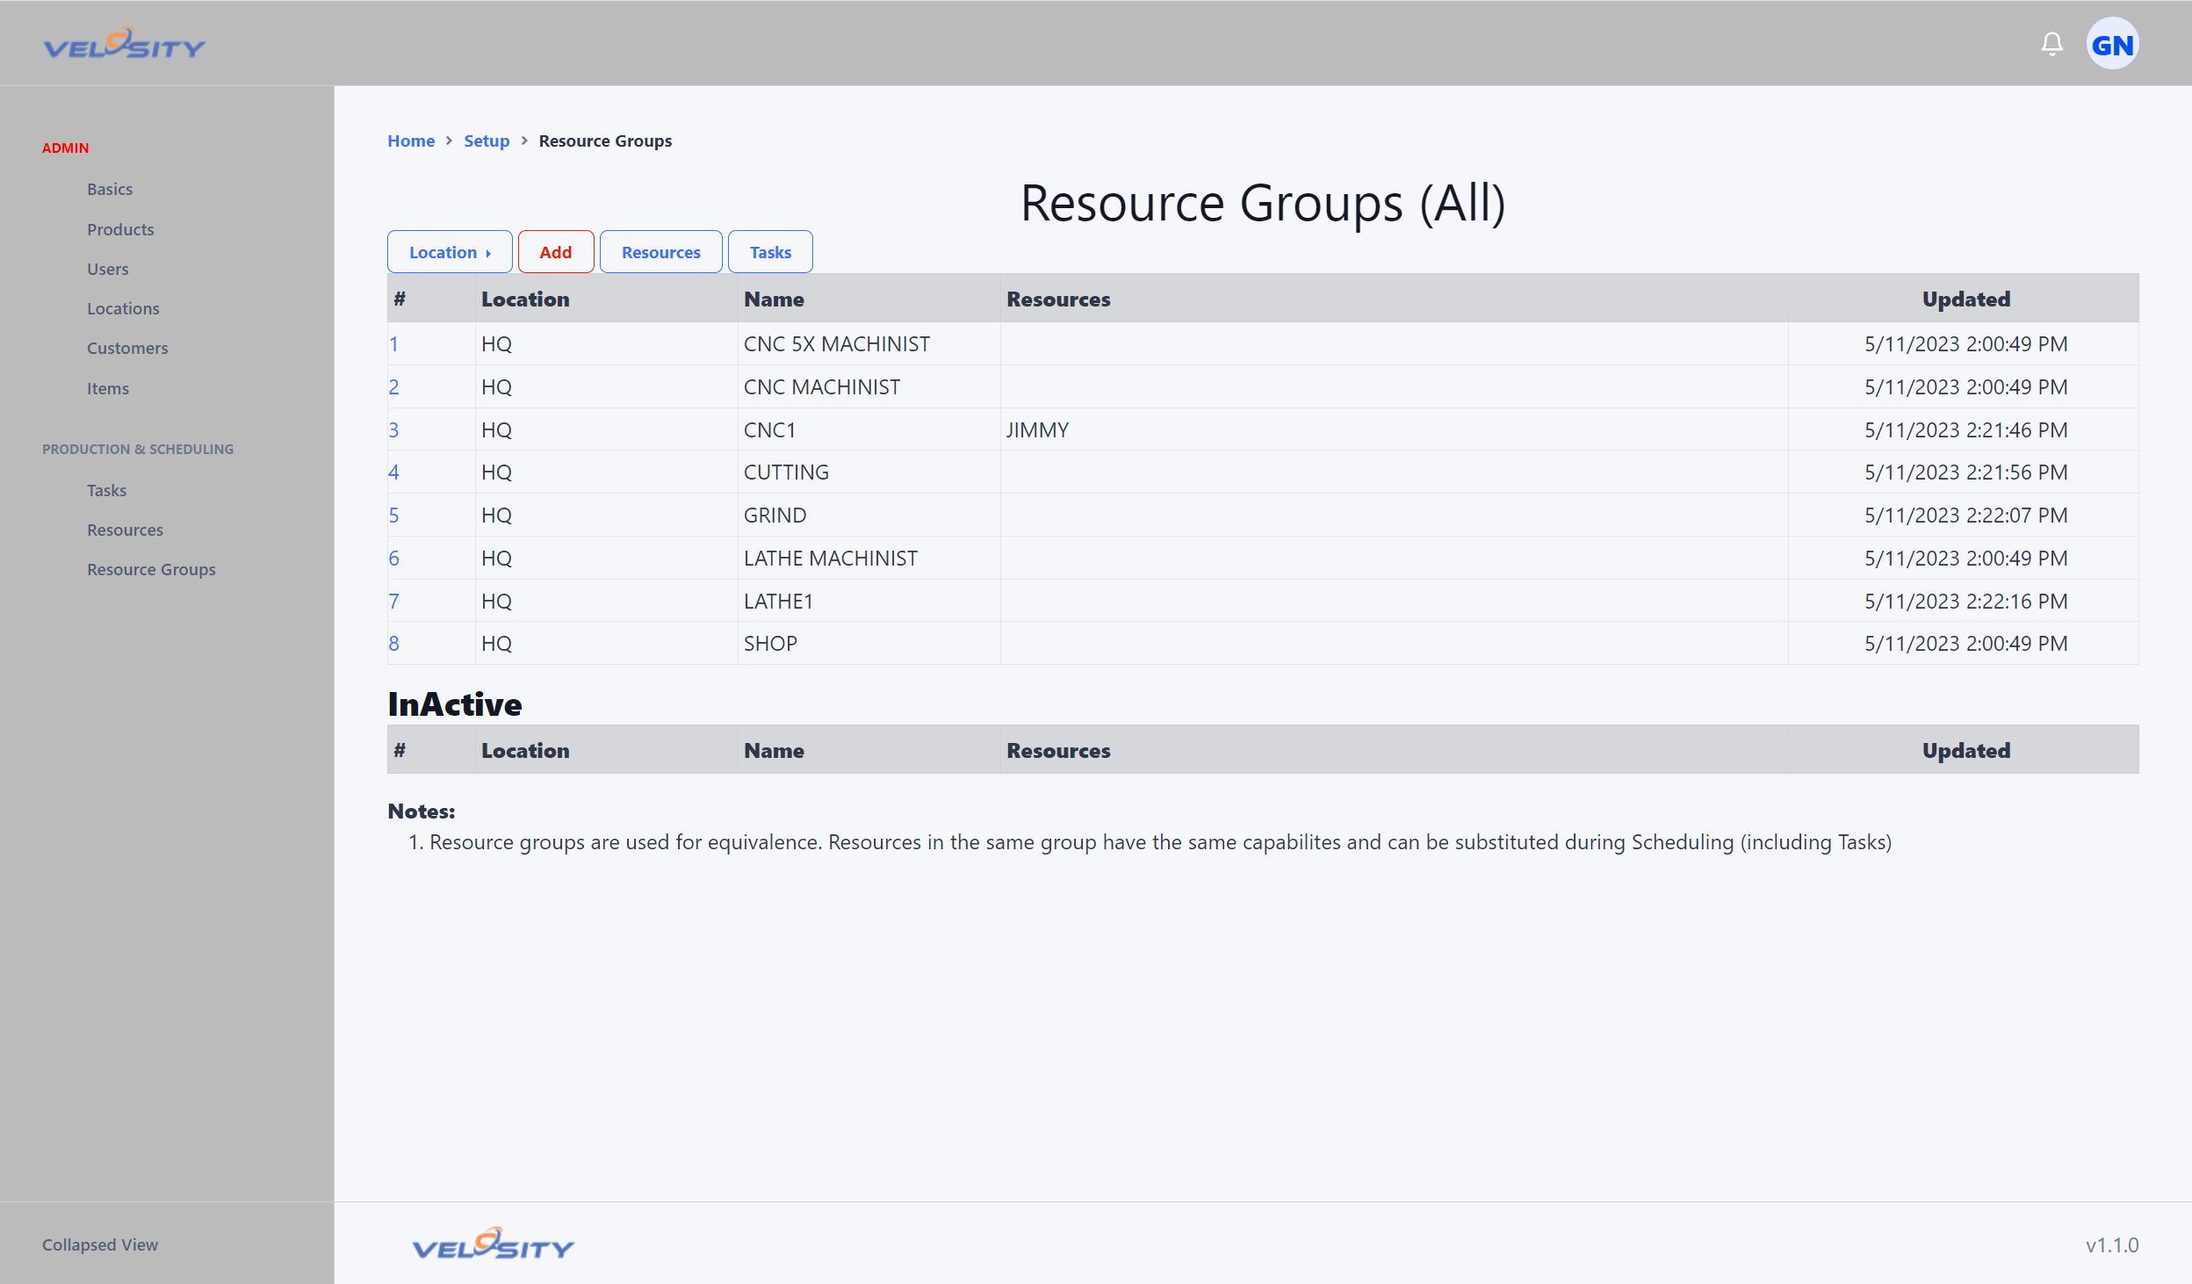Open Users in the admin sidebar
2192x1284 pixels.
point(107,269)
